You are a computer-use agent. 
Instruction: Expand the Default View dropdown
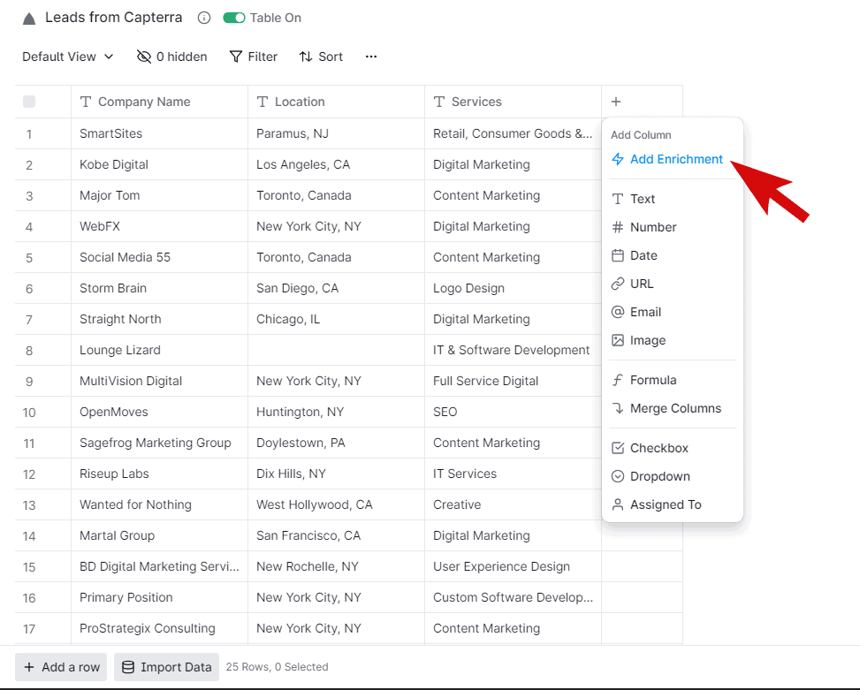click(67, 57)
